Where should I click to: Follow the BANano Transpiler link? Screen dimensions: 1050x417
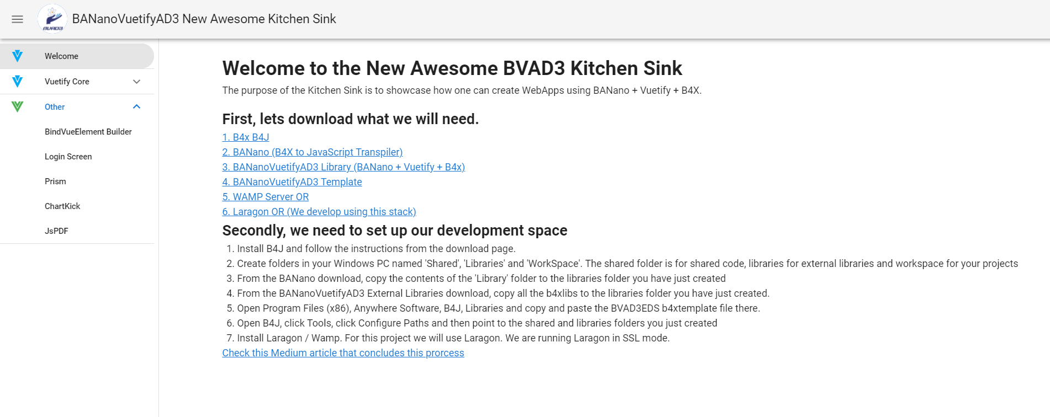(x=312, y=152)
